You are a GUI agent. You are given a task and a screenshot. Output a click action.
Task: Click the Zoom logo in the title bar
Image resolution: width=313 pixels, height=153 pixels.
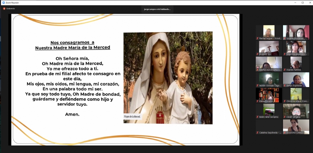[x=3, y=2]
